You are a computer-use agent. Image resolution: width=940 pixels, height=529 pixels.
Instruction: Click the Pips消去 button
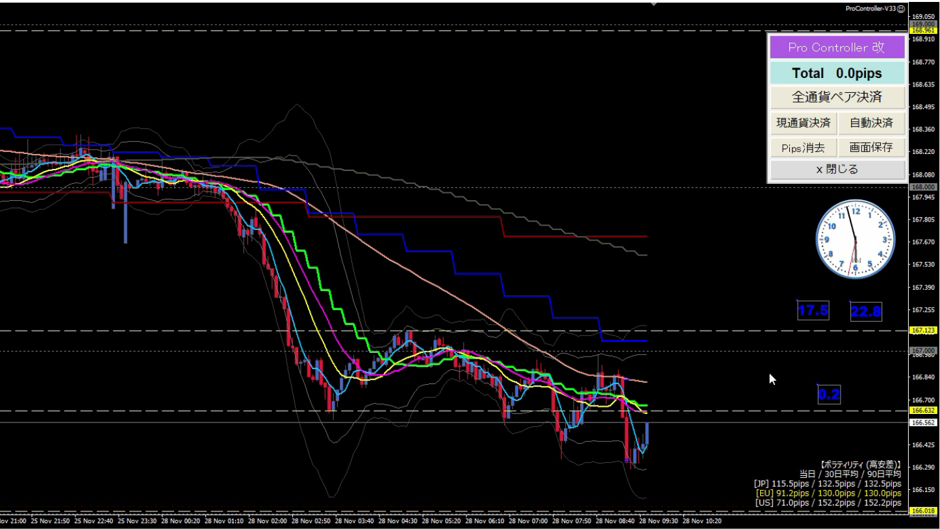click(804, 148)
